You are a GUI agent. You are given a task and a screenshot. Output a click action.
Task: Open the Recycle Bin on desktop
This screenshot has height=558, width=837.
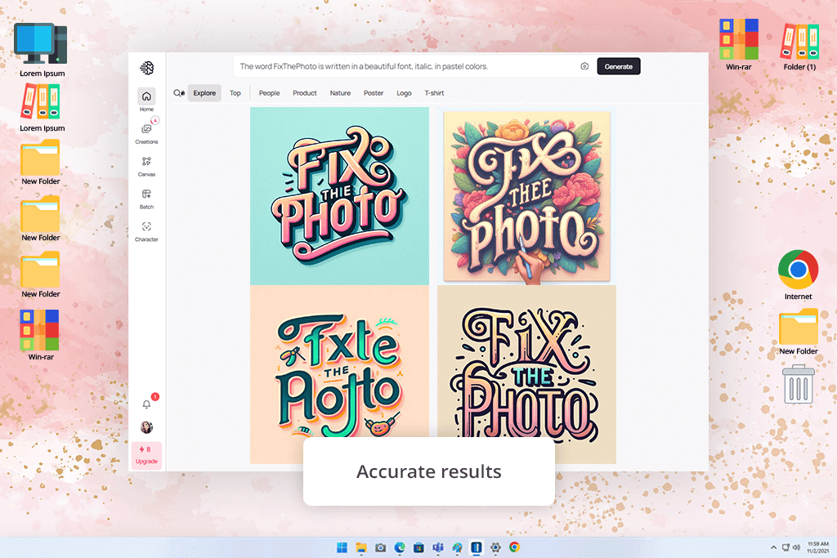[x=798, y=385]
